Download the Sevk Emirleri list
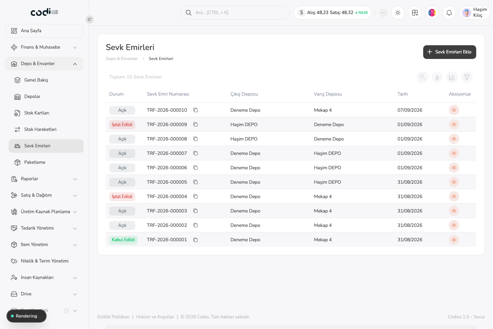 (x=437, y=77)
